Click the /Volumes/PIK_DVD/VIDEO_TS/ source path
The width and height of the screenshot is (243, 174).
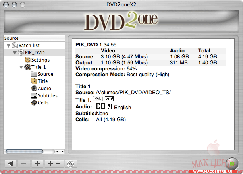133,93
